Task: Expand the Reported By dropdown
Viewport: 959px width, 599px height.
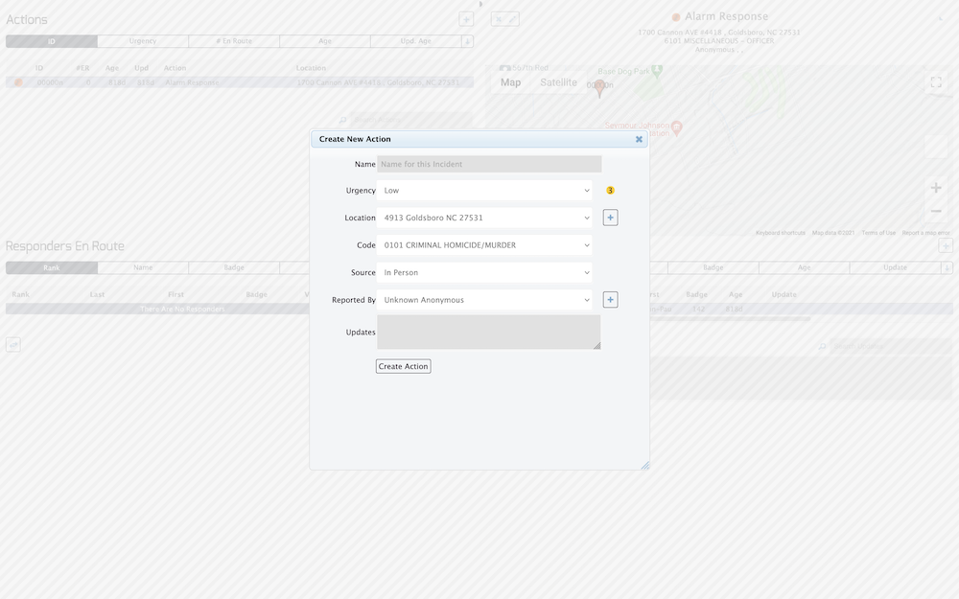Action: pyautogui.click(x=484, y=300)
